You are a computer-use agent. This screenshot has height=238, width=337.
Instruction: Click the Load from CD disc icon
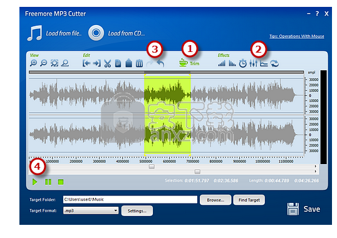[x=96, y=33]
